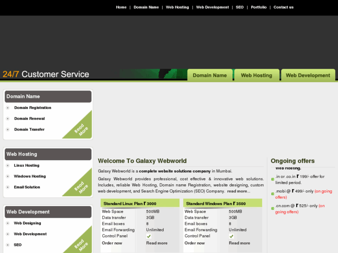Open the Email Solution link

pos(27,187)
